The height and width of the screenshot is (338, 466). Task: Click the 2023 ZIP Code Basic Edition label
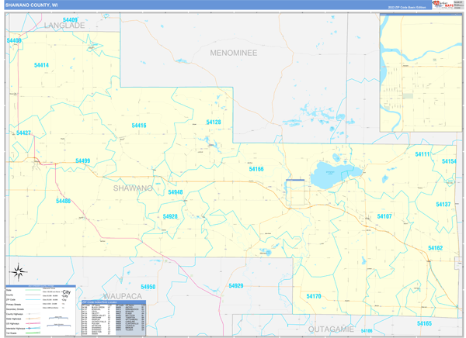(408, 7)
